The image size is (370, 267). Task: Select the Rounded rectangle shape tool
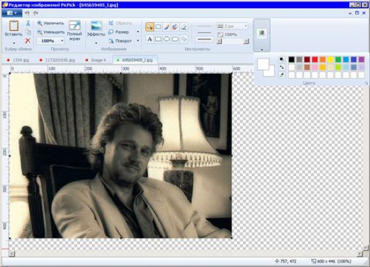(x=175, y=39)
